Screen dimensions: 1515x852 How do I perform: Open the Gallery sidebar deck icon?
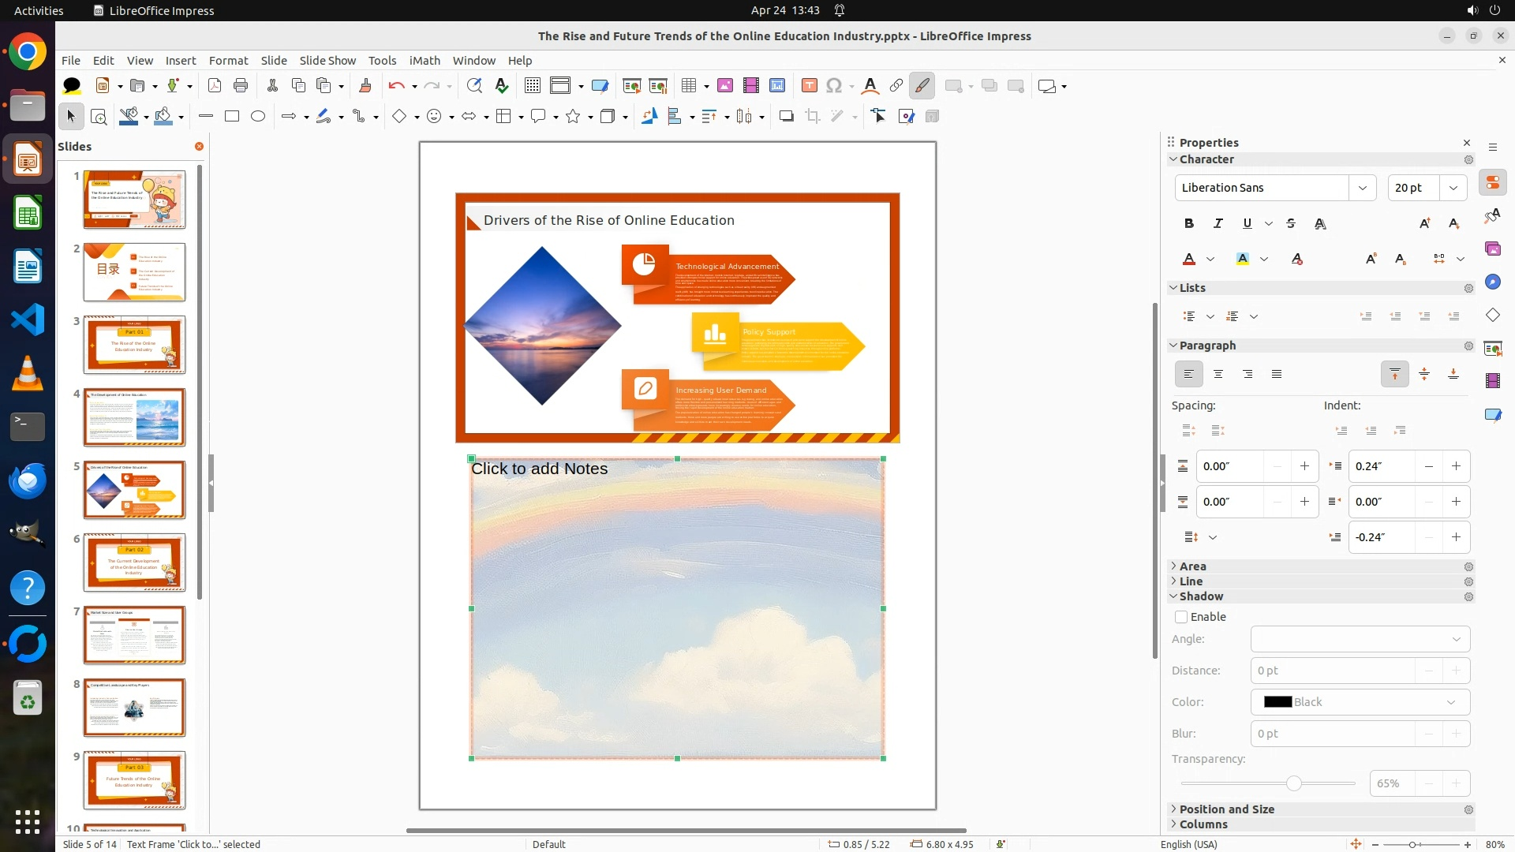pos(1493,249)
